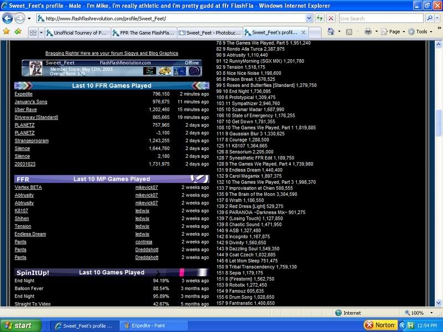Click the Refresh page icon
The image size is (443, 332).
tap(320, 18)
